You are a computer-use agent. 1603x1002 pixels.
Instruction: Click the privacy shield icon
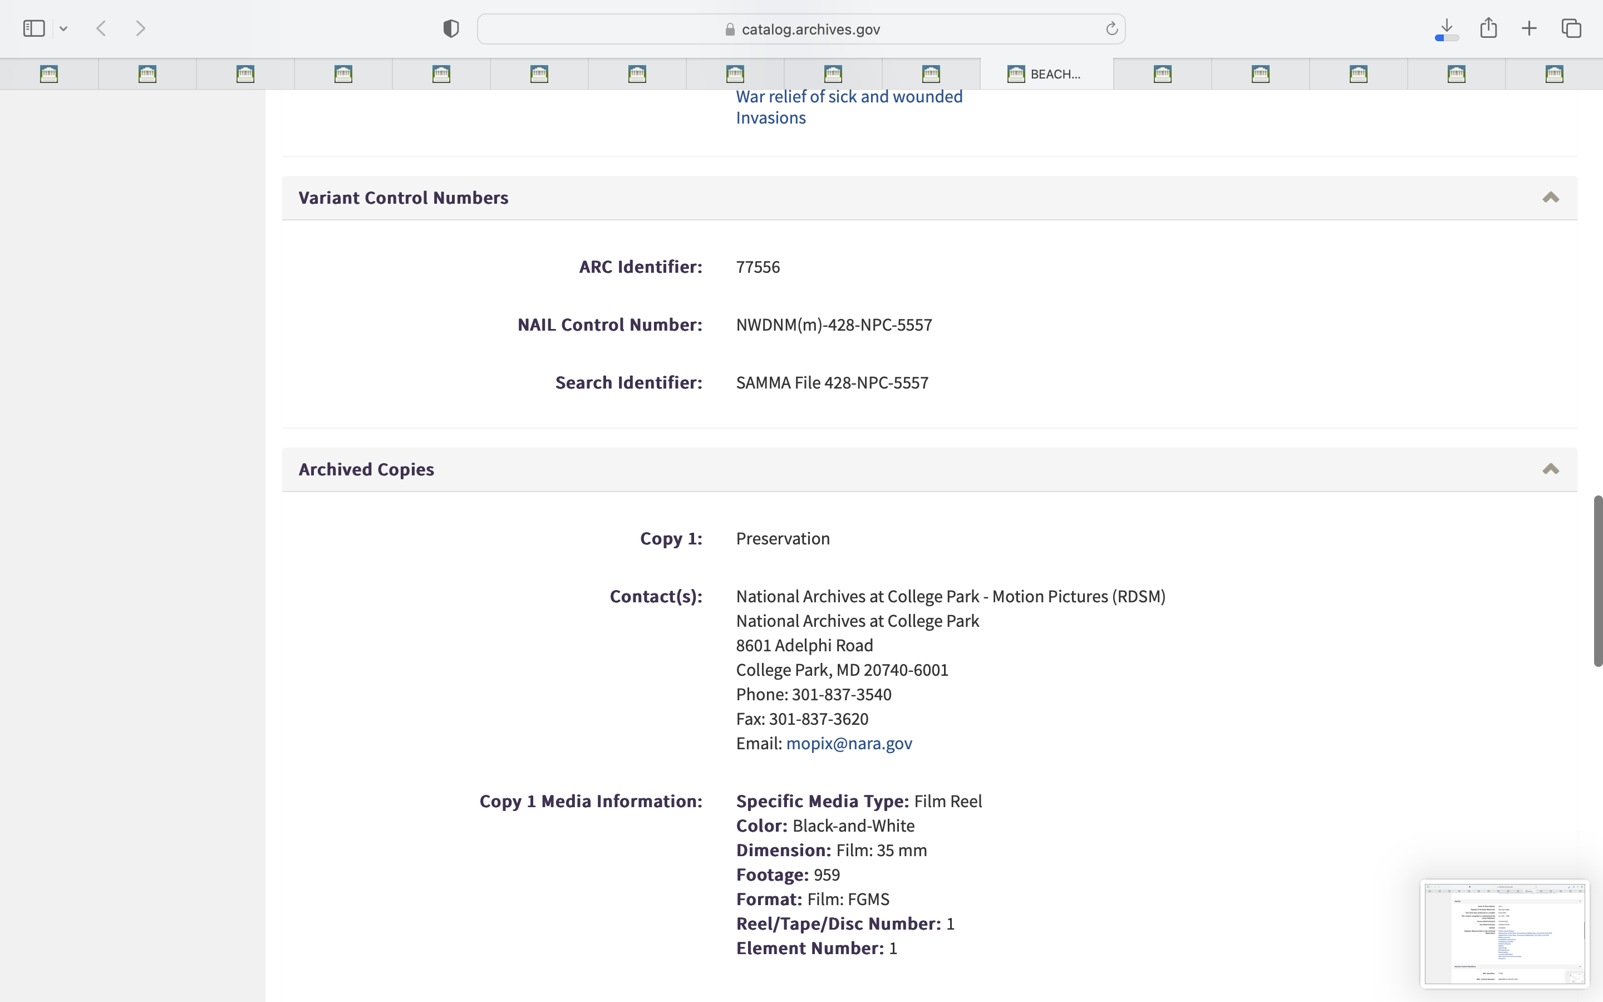pos(450,28)
